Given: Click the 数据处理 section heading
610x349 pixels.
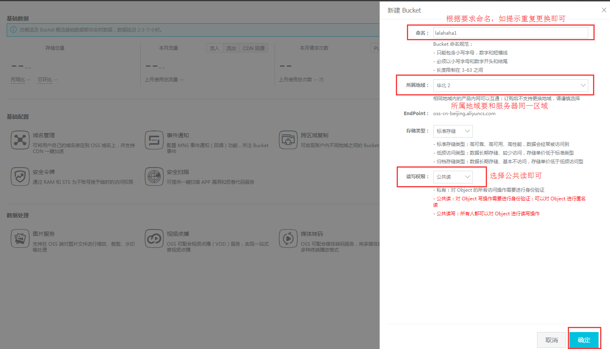Looking at the screenshot, I should point(18,215).
